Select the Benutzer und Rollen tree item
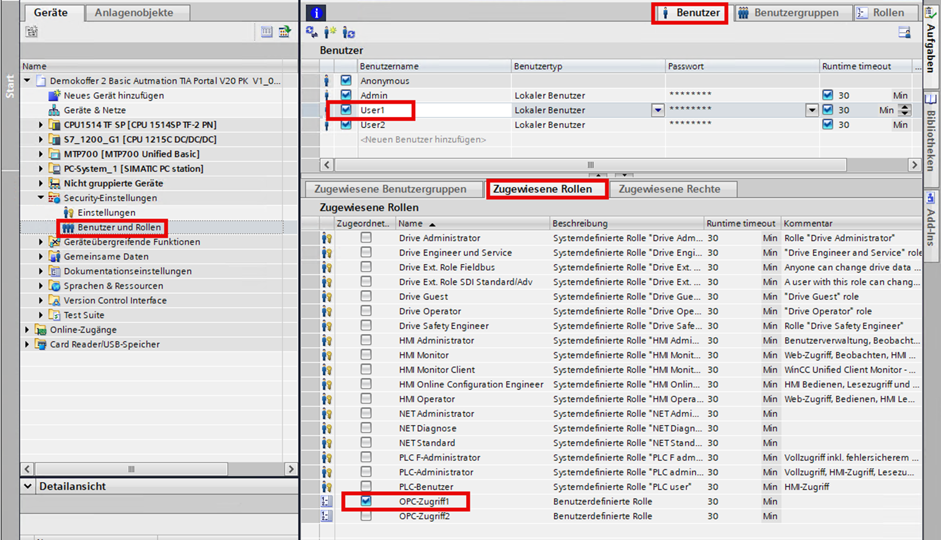Viewport: 941px width, 540px height. coord(119,227)
